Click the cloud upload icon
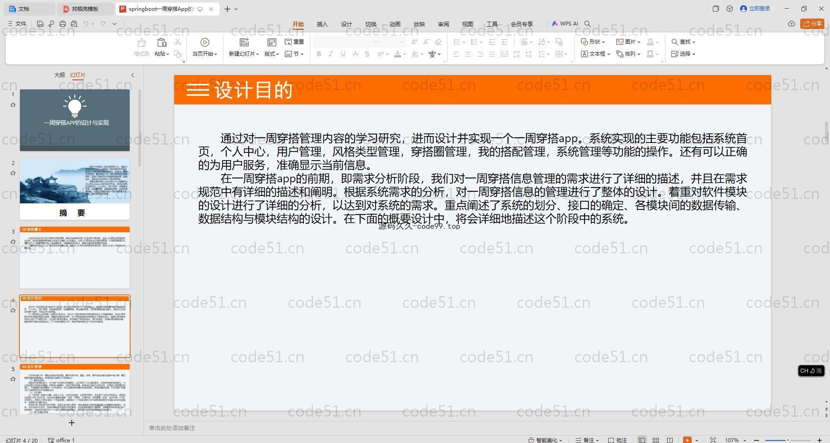The image size is (830, 443). [792, 24]
